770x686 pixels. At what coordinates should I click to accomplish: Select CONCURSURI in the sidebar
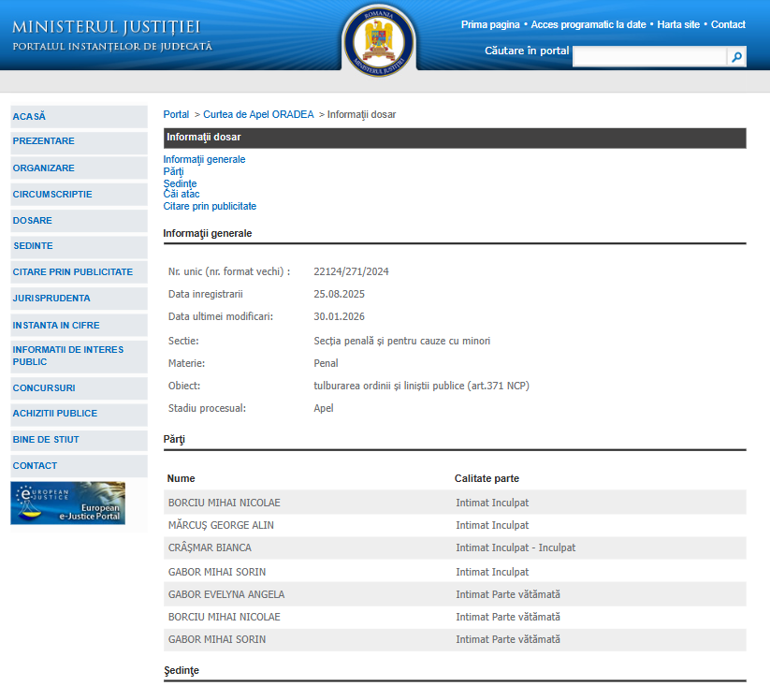coord(44,388)
